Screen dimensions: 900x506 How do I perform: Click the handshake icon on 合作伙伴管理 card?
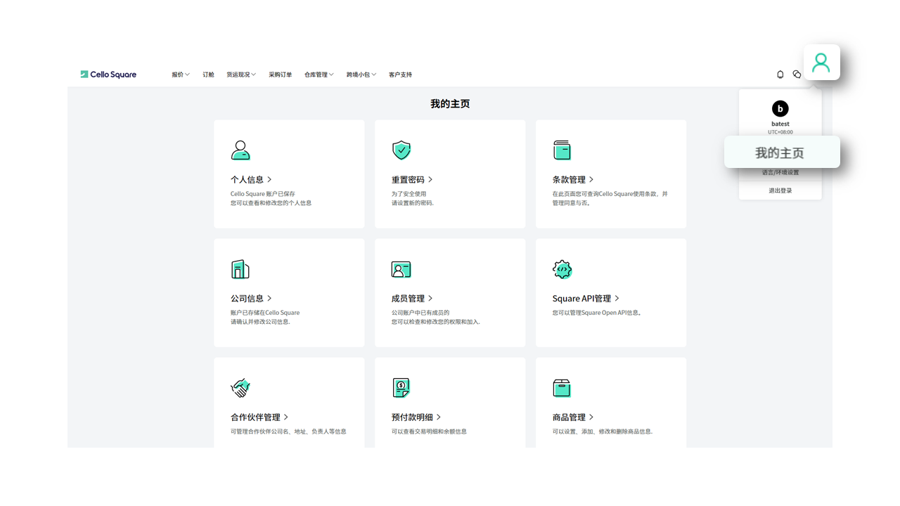tap(240, 387)
